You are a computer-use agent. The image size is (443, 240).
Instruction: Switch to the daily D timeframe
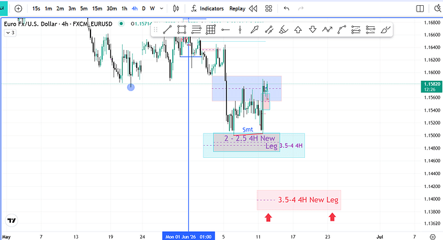[x=144, y=9]
